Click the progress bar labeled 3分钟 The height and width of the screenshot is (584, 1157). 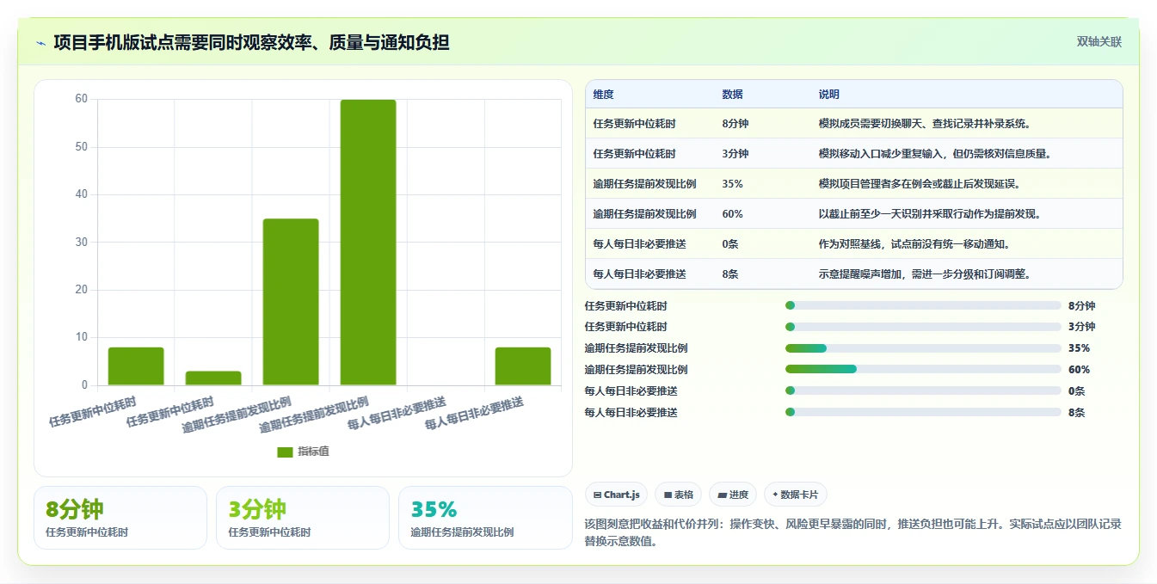pos(923,327)
